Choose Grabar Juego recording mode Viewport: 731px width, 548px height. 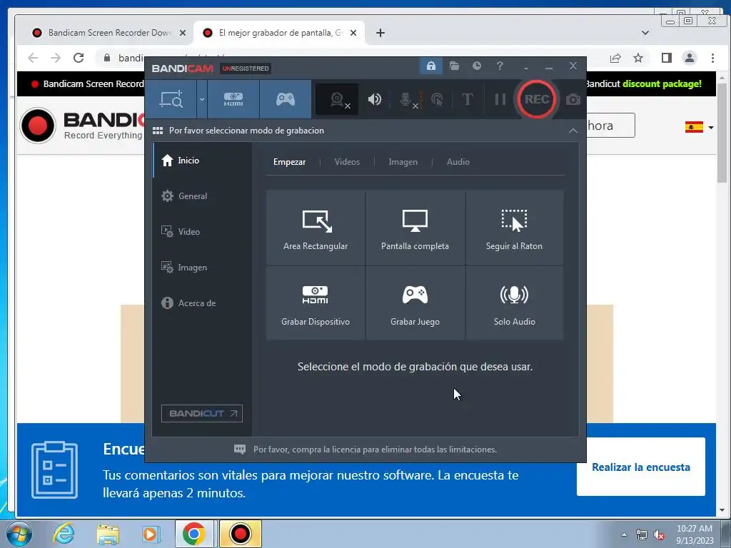[415, 303]
